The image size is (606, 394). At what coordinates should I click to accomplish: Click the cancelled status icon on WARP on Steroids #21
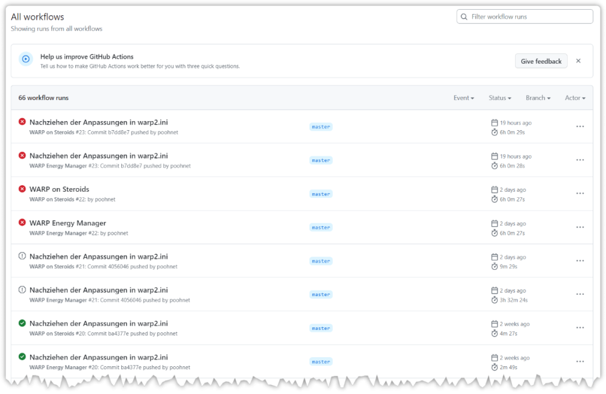[22, 256]
